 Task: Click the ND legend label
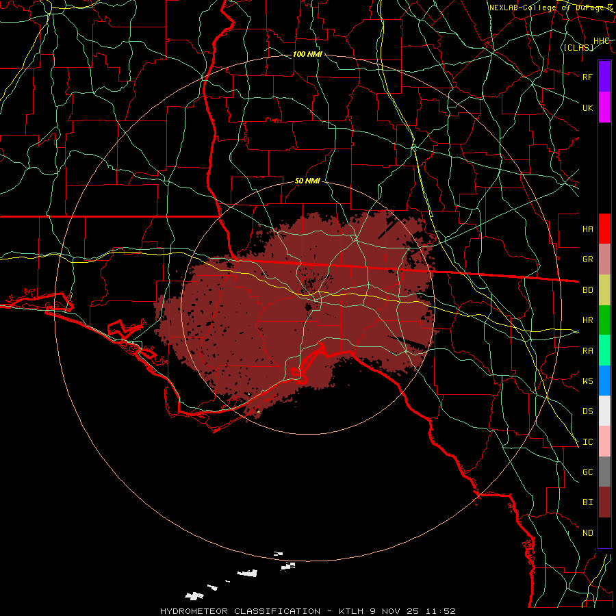(x=588, y=533)
